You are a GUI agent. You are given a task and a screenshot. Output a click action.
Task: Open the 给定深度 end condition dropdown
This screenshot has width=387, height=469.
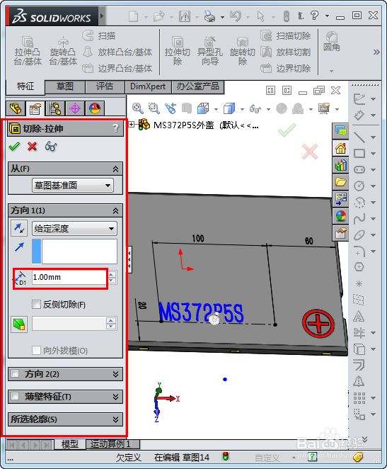point(74,229)
